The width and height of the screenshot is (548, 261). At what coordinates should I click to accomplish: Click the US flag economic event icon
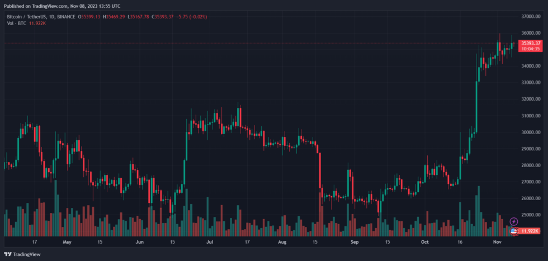(514, 231)
